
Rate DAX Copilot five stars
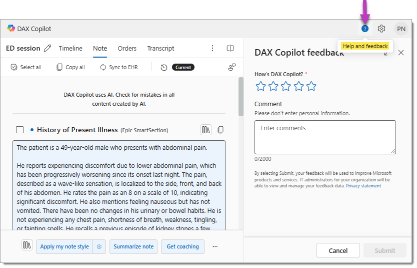[311, 86]
